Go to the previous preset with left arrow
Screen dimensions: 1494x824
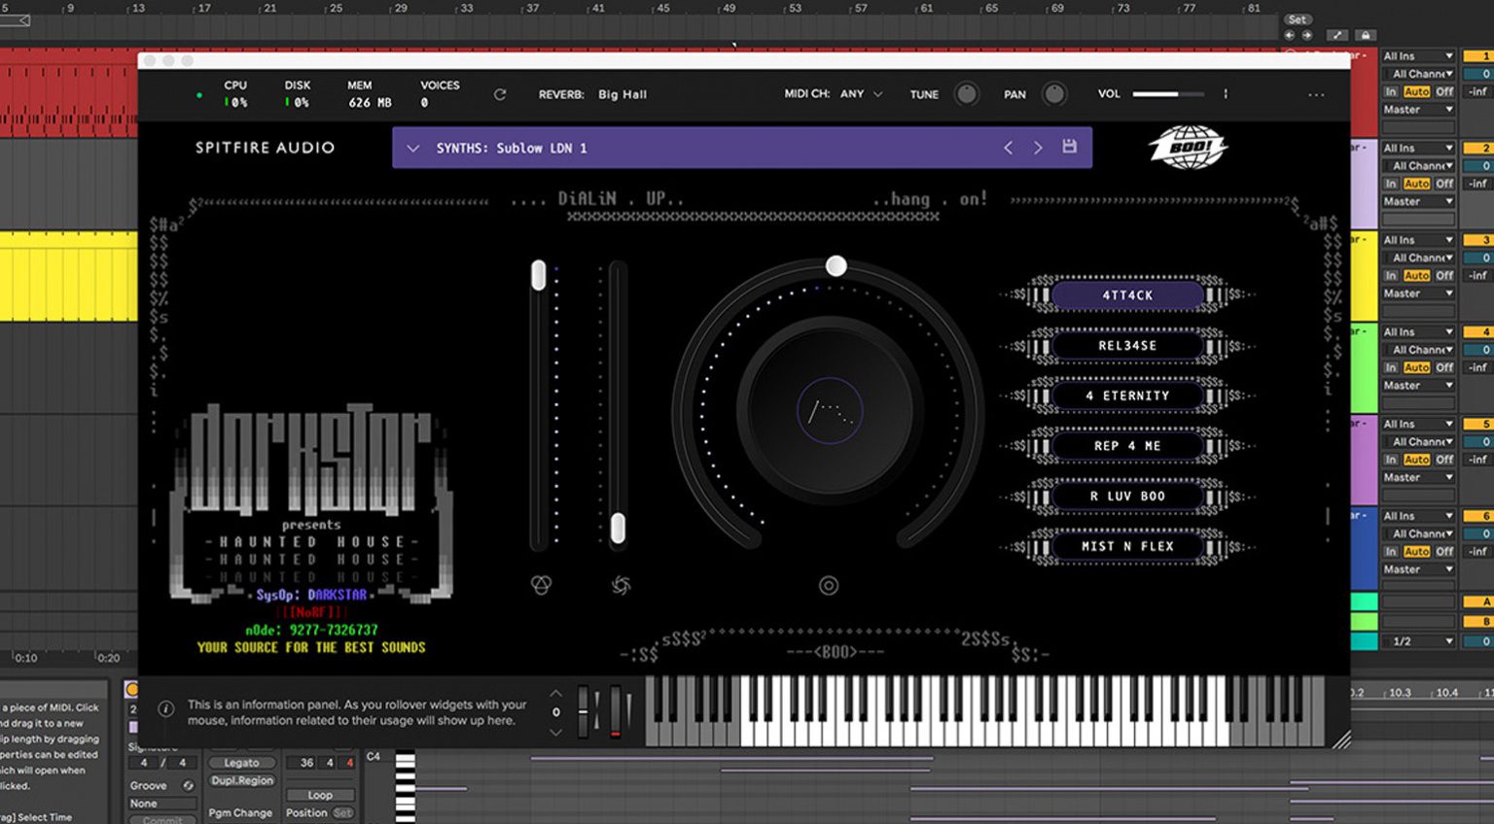click(1008, 148)
